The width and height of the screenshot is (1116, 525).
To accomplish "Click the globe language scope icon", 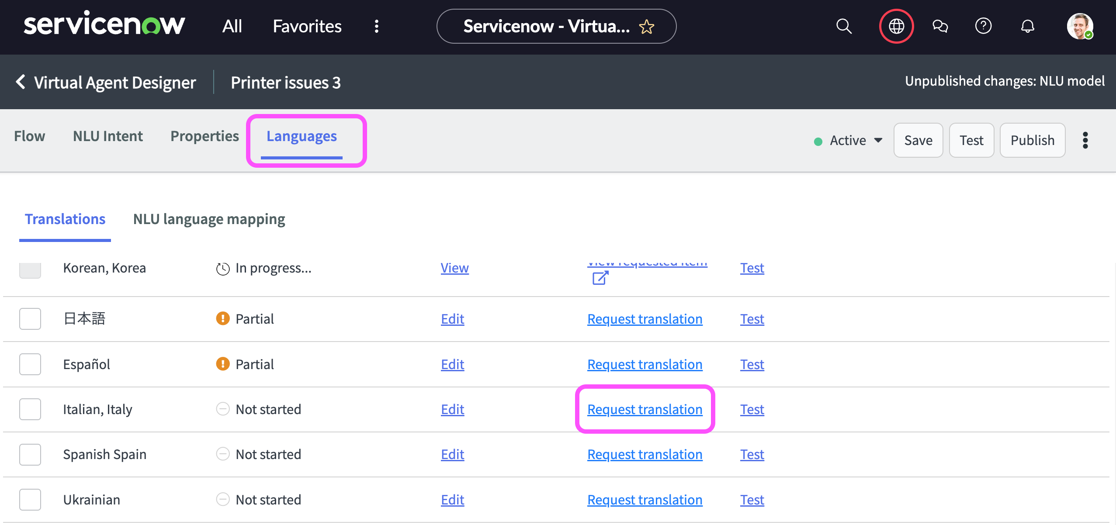I will tap(896, 26).
